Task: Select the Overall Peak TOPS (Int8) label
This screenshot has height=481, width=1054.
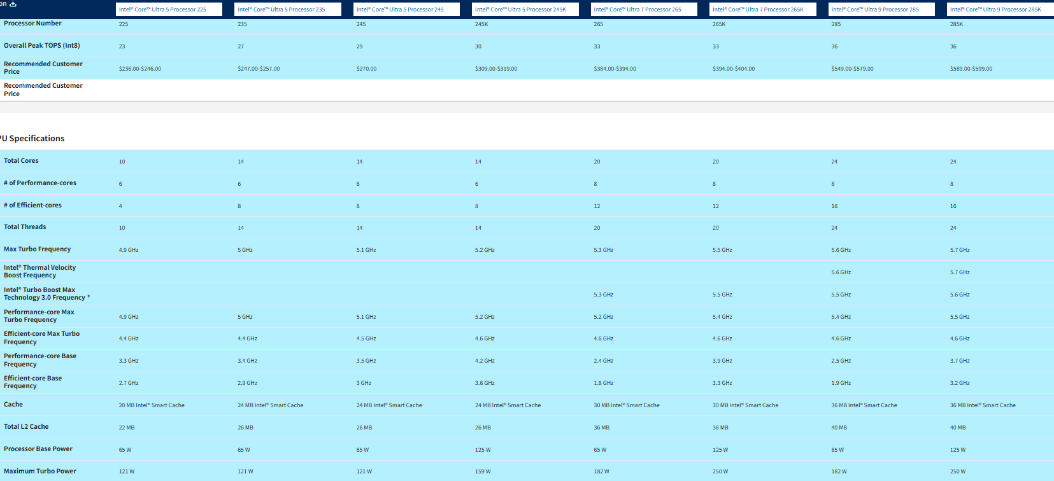Action: [42, 46]
